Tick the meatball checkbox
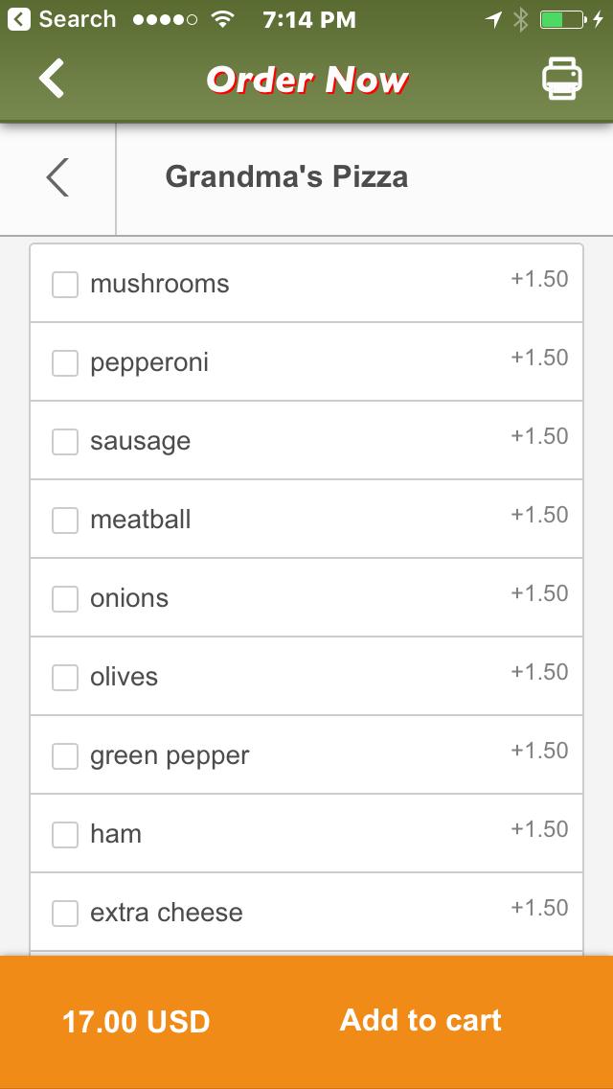 (x=64, y=521)
